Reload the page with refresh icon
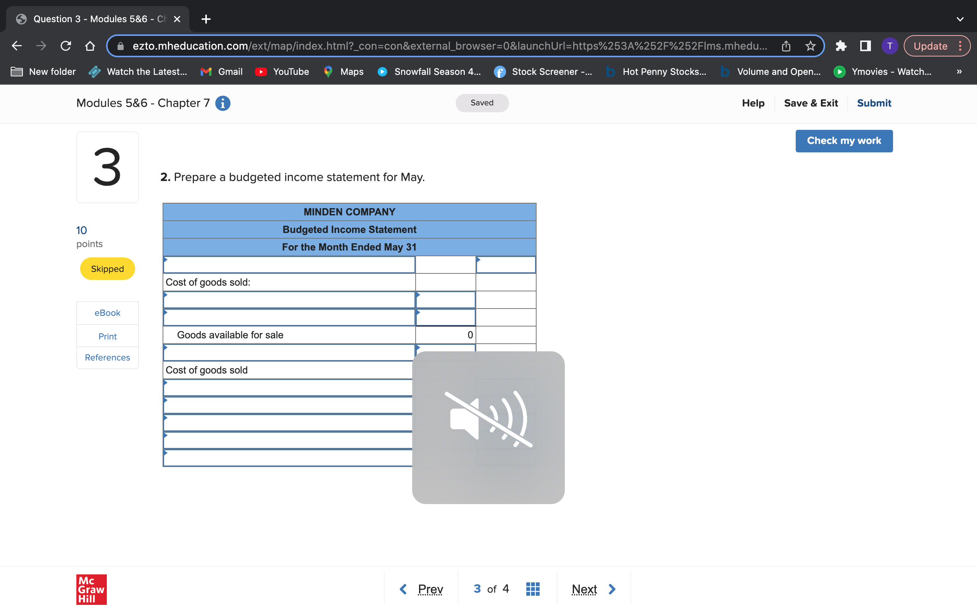This screenshot has height=611, width=977. pyautogui.click(x=66, y=46)
